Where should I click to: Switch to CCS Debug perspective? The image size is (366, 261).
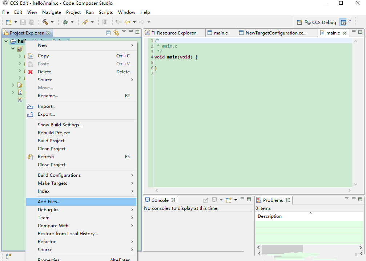point(321,23)
